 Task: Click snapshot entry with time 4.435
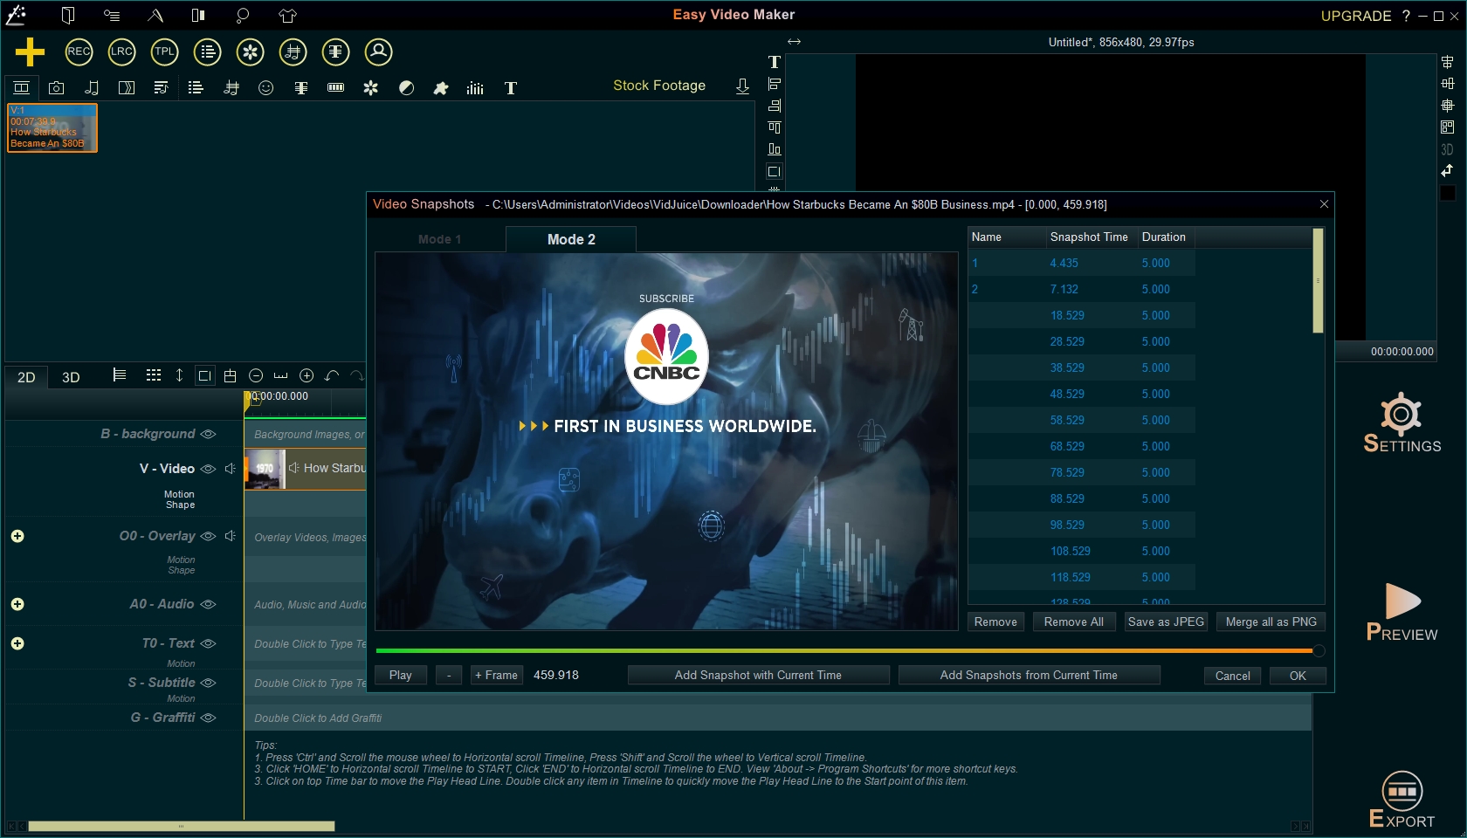(1064, 263)
